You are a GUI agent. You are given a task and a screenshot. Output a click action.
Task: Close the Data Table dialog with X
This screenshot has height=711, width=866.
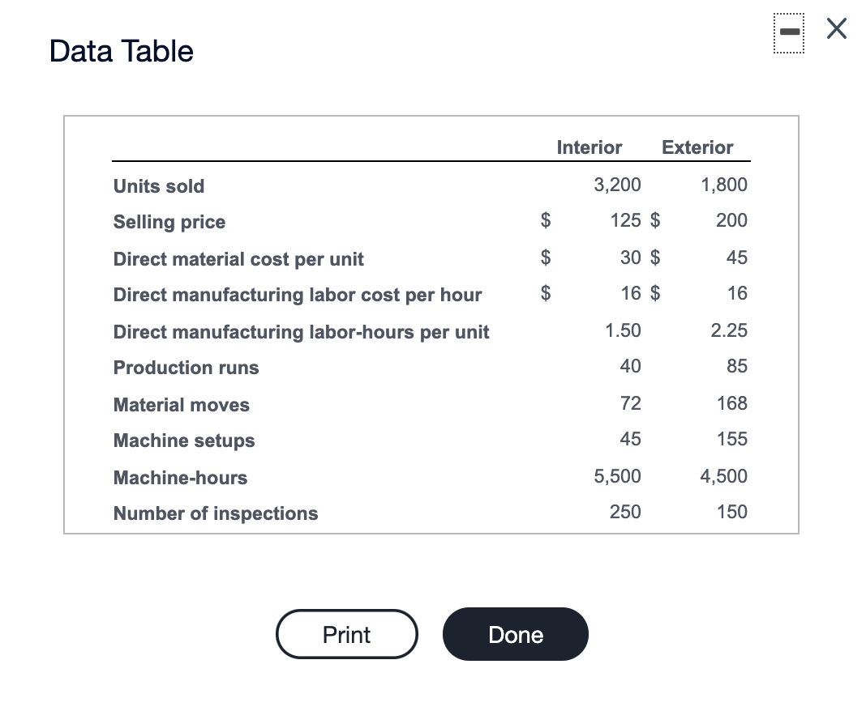pos(836,28)
